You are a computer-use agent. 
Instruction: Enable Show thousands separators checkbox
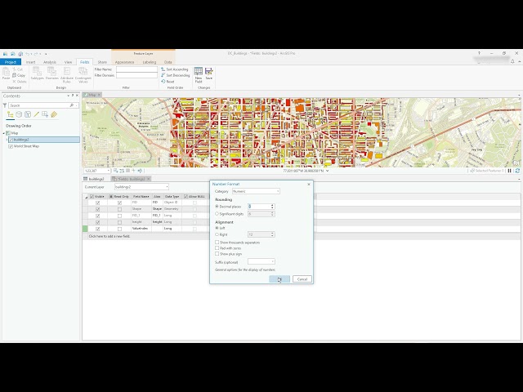217,243
